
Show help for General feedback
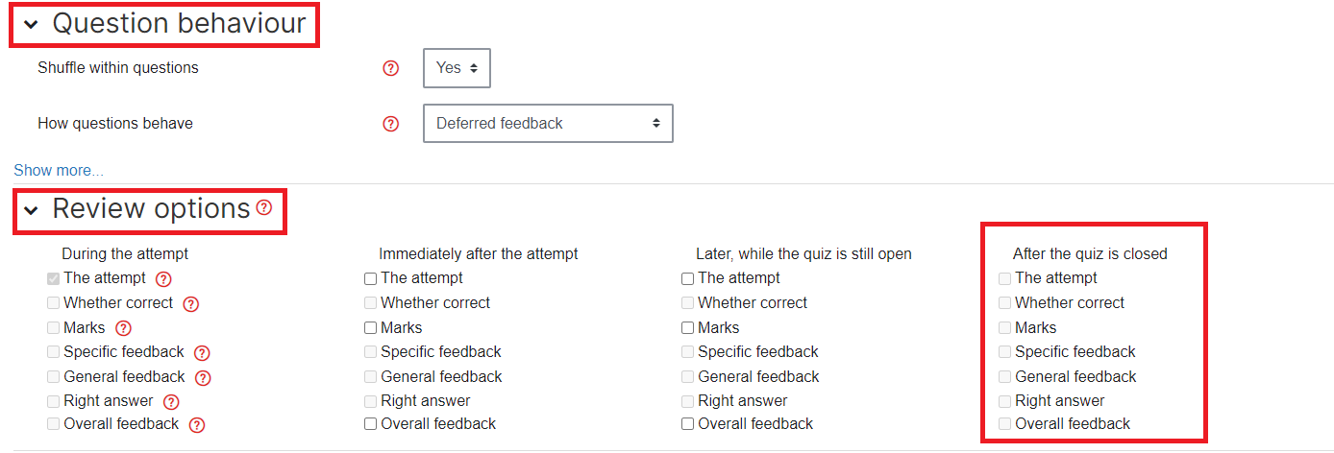(x=203, y=377)
